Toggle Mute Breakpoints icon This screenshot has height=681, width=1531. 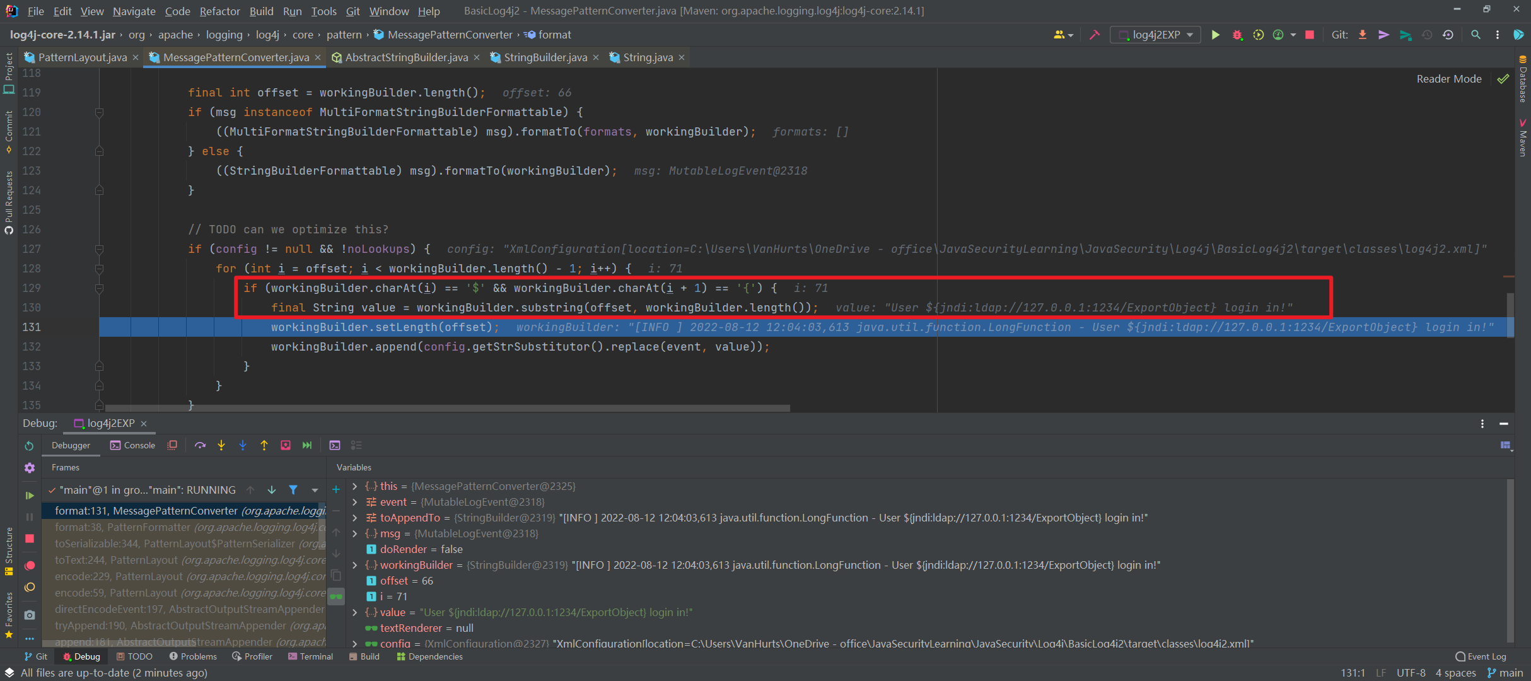click(30, 587)
